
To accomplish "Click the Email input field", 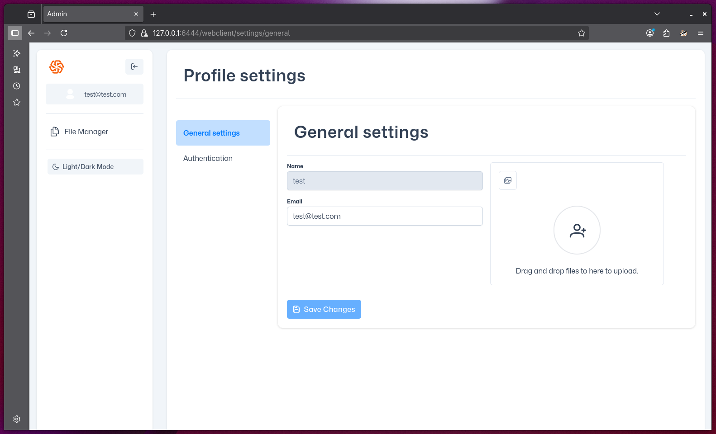I will click(385, 216).
